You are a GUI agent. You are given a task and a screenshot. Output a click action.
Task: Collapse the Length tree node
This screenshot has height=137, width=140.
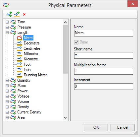click(x=7, y=33)
